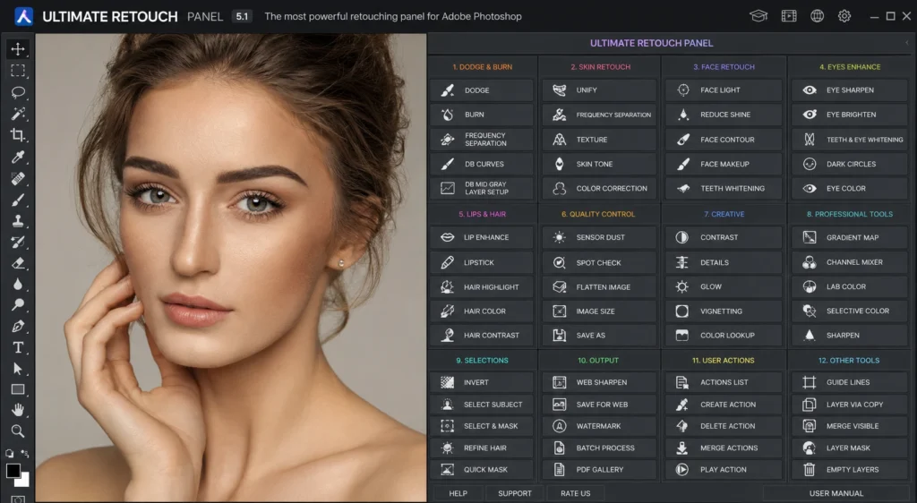This screenshot has width=917, height=503.
Task: Select the Move tool
Action: (x=18, y=49)
